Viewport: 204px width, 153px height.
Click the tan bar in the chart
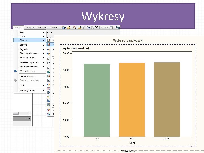[167, 99]
